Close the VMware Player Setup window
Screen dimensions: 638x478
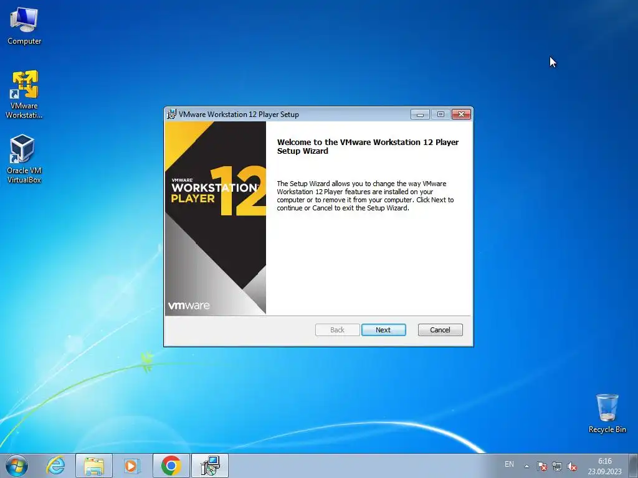click(461, 115)
